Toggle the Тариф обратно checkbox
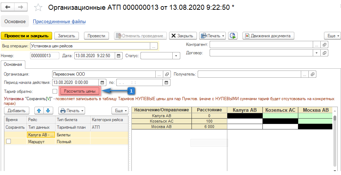This screenshot has width=341, height=175. coord(55,91)
